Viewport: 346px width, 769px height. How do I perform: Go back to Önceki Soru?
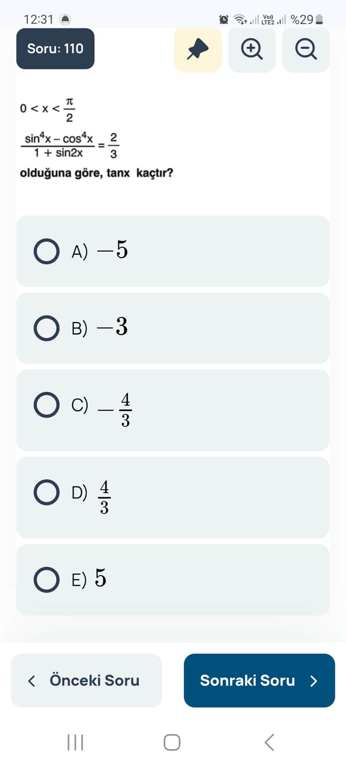86,681
